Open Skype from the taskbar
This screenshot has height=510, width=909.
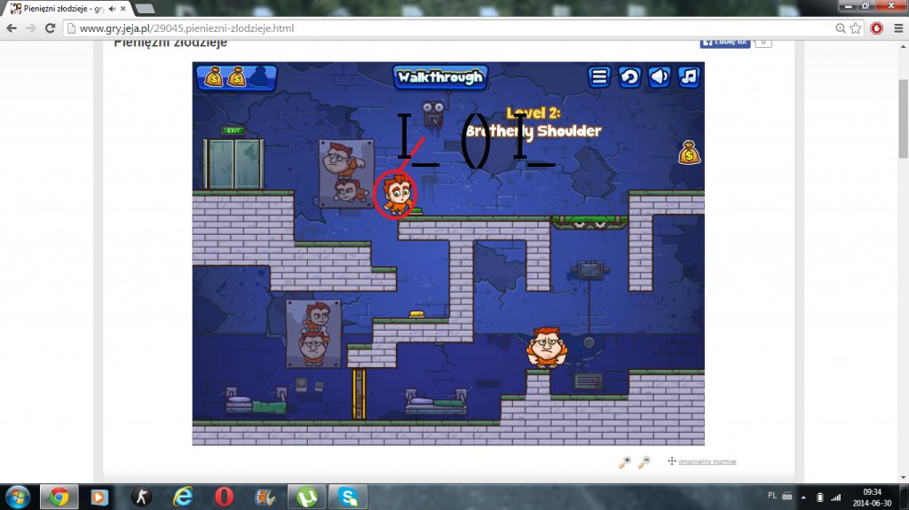point(348,498)
